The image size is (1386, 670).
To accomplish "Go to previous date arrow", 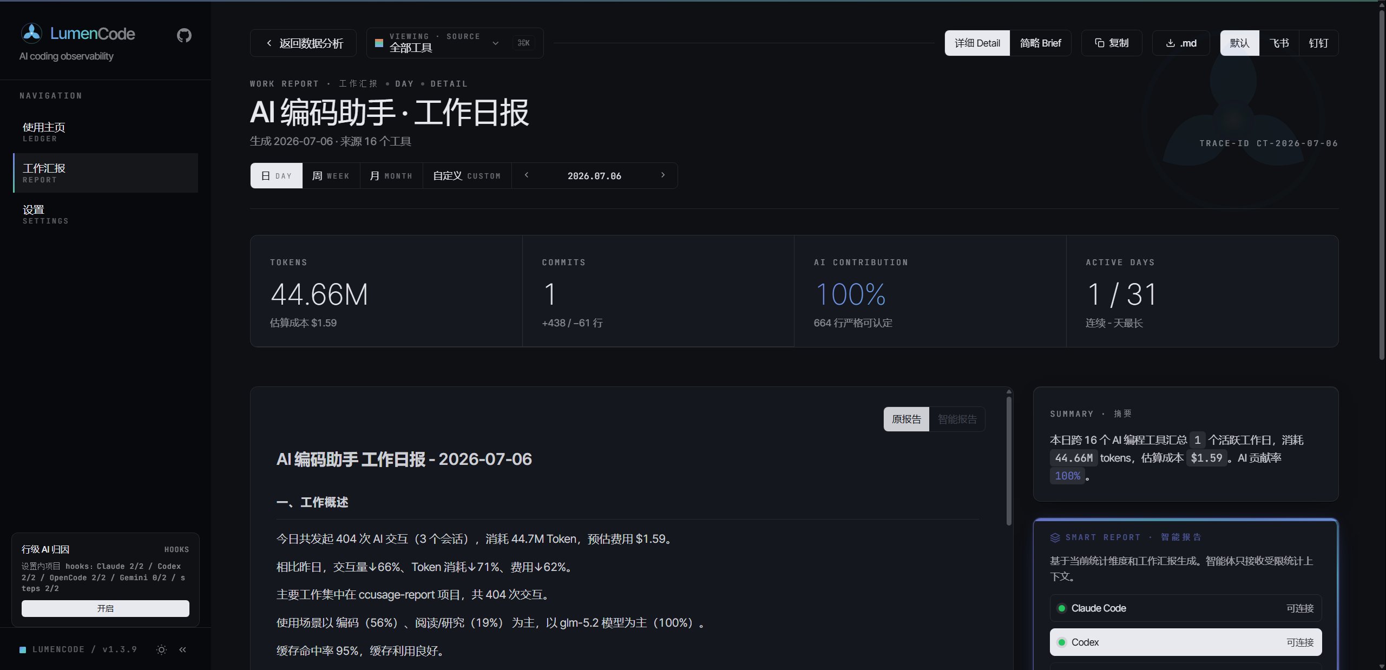I will tap(527, 175).
